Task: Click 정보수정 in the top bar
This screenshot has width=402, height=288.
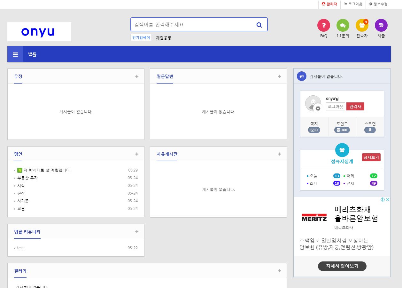Action: click(378, 4)
